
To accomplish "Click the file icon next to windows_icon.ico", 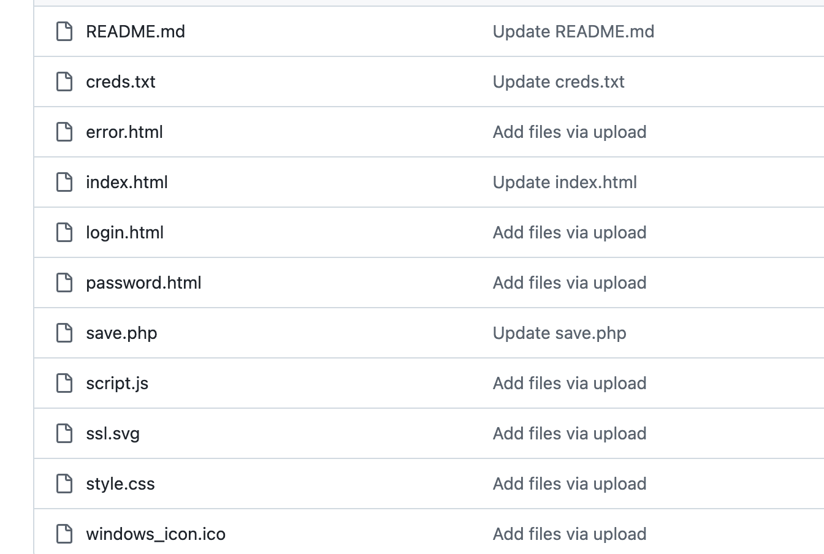I will click(x=64, y=534).
